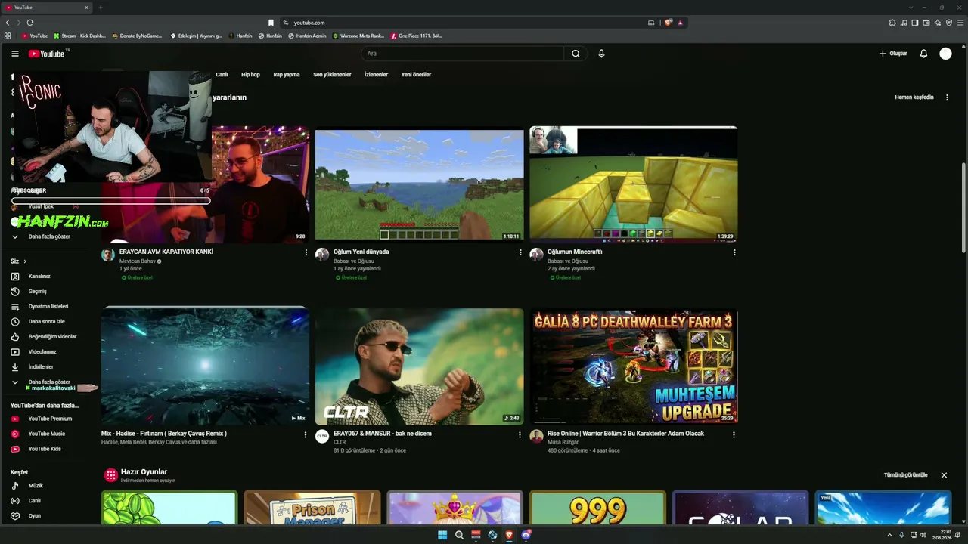Open the Windows Start menu
The image size is (968, 544).
tap(442, 535)
